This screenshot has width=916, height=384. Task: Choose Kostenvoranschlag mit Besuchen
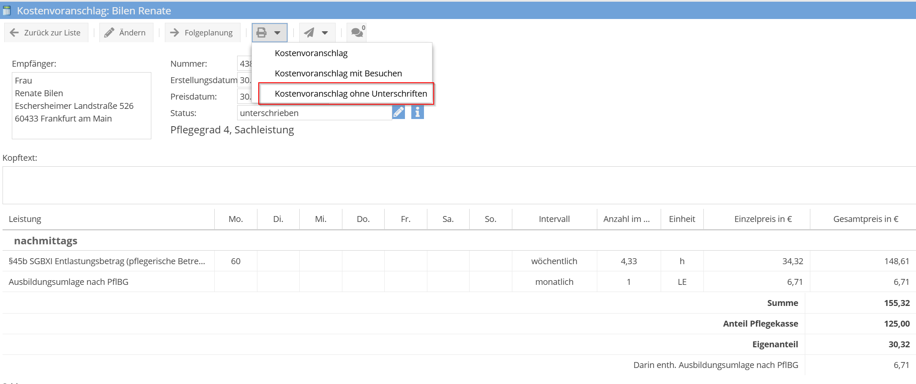(x=338, y=73)
